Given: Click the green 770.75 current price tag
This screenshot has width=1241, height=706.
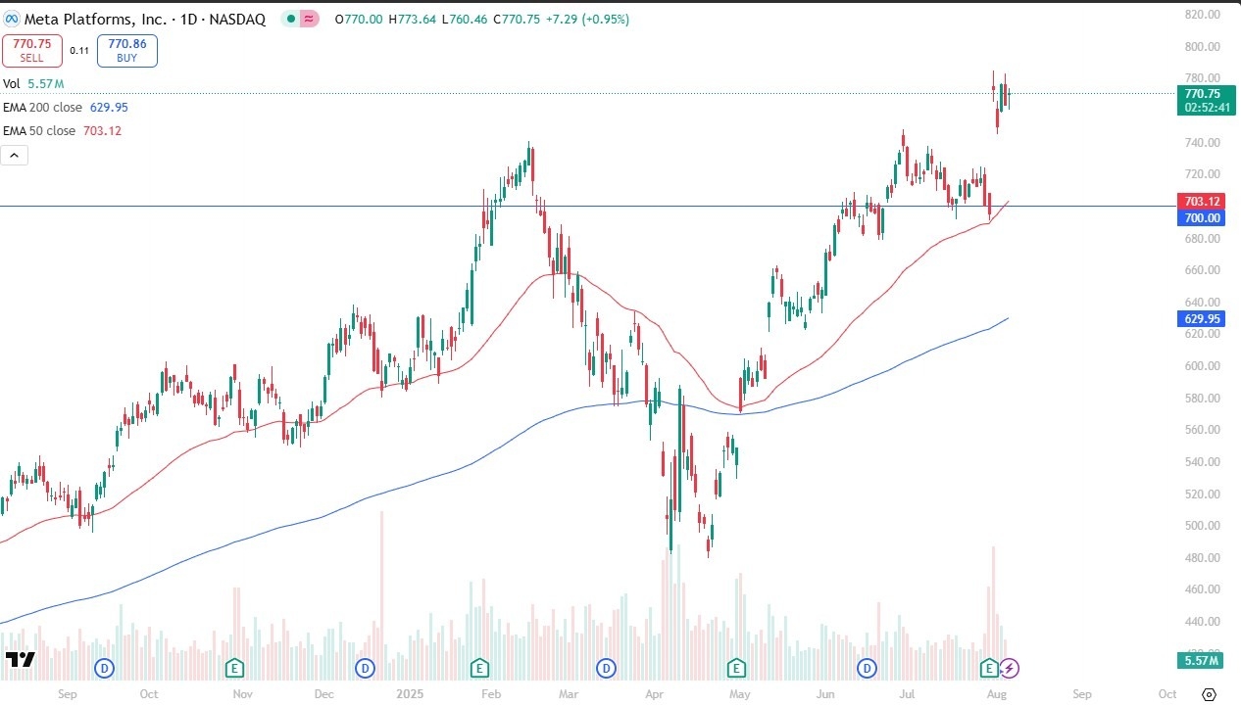Looking at the screenshot, I should click(x=1206, y=100).
